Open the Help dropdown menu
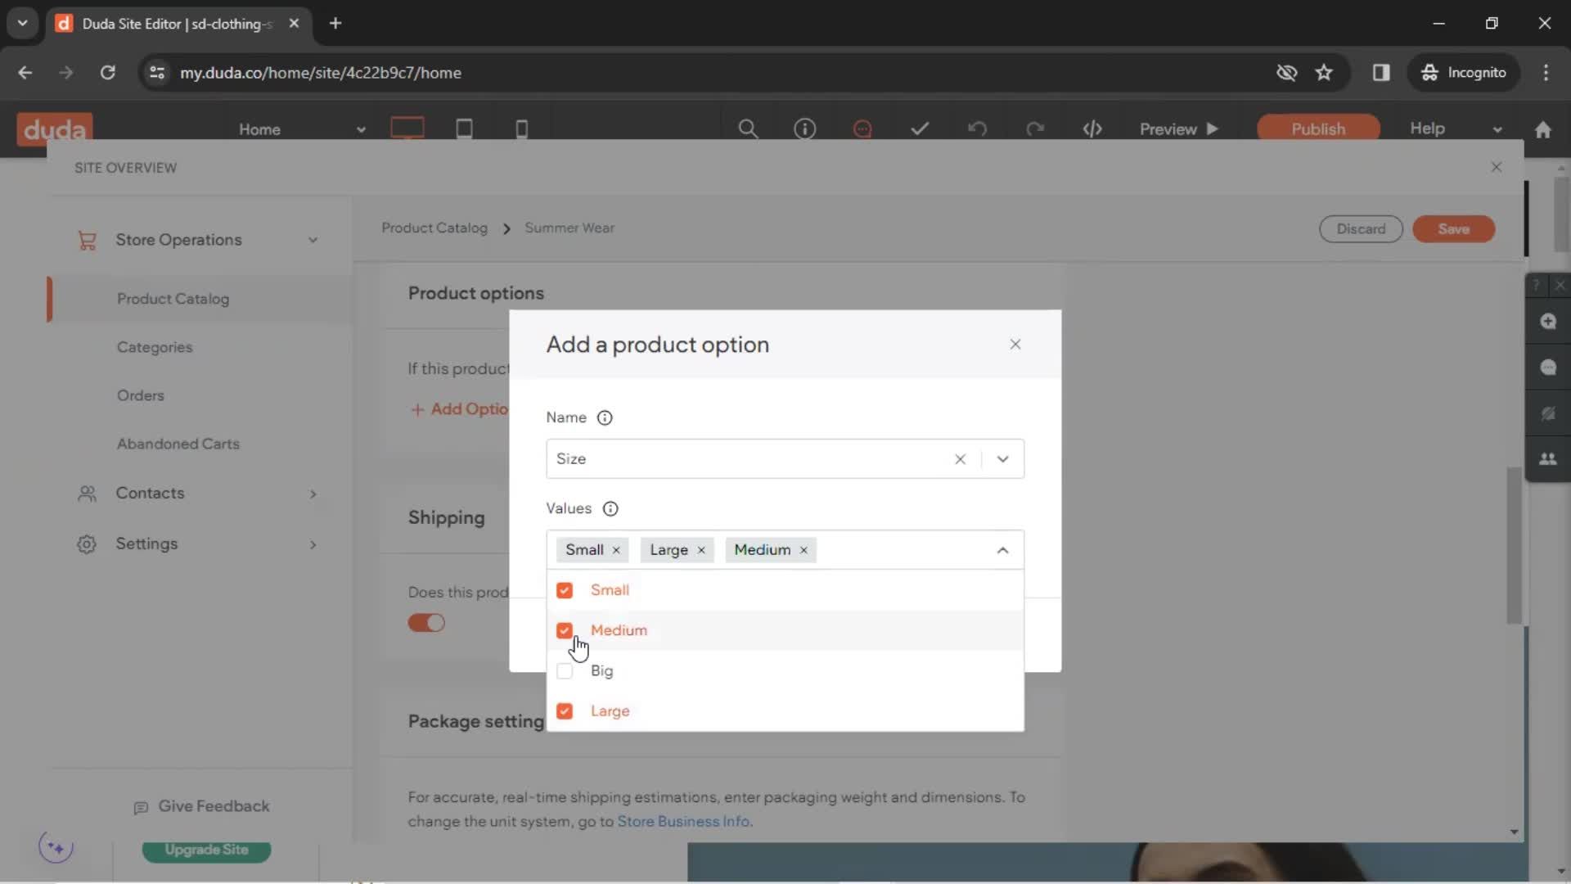1571x884 pixels. click(x=1456, y=129)
